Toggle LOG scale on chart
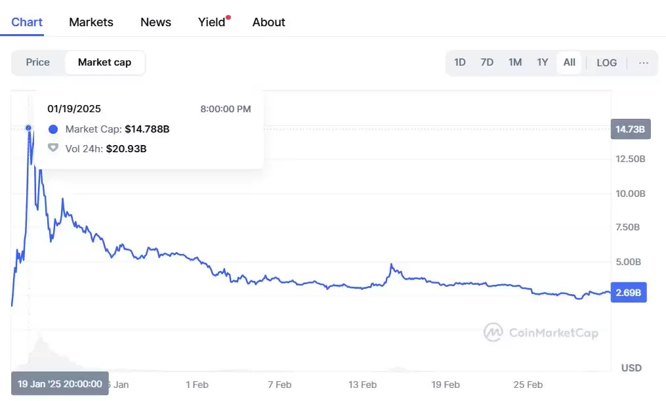 606,63
